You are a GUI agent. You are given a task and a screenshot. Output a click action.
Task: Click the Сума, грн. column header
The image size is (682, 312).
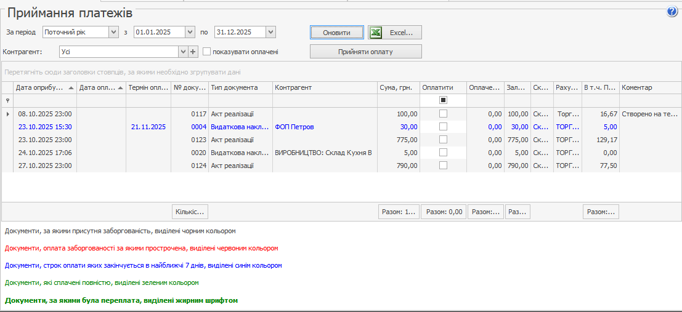tap(398, 88)
